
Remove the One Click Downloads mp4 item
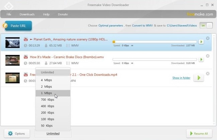[x=208, y=74]
